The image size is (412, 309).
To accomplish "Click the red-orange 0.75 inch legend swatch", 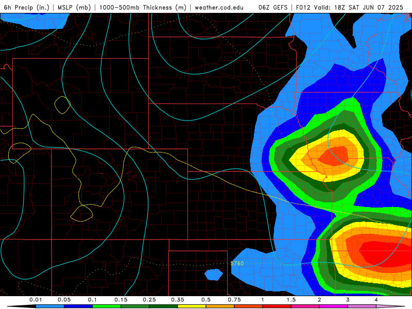I will coord(249,306).
